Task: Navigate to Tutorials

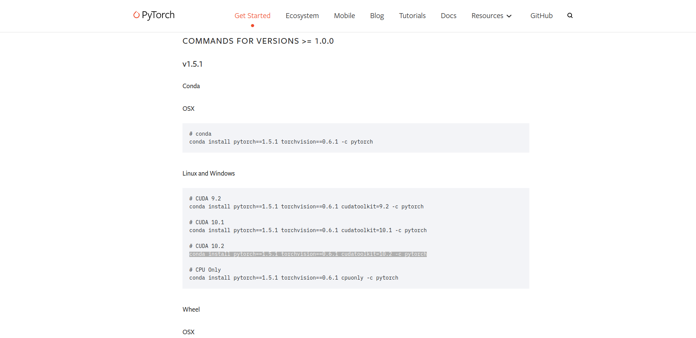Action: [412, 15]
